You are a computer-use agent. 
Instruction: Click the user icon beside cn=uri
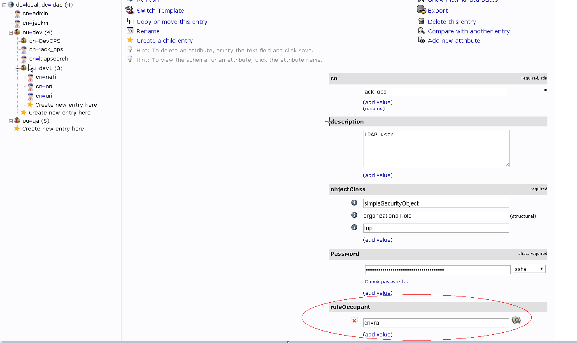(x=30, y=96)
